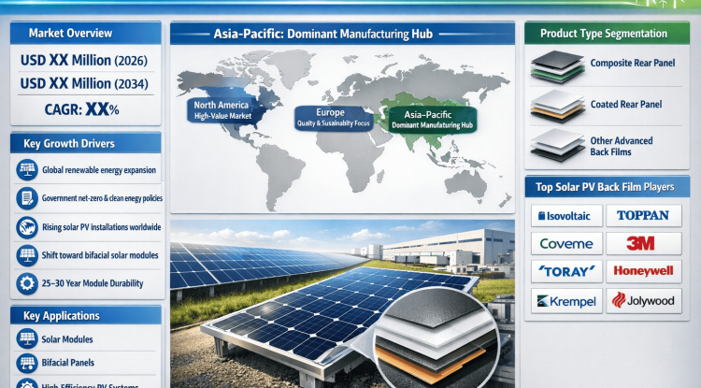Click the Solar Modules application icon

point(27,338)
